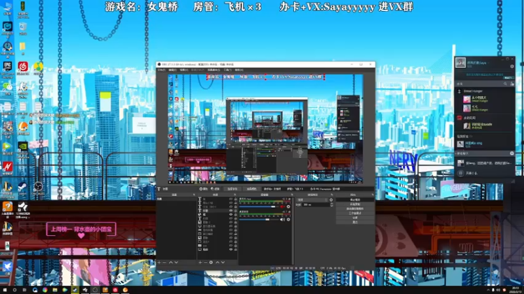Adjust the transition duration stepper arrows

click(x=331, y=204)
